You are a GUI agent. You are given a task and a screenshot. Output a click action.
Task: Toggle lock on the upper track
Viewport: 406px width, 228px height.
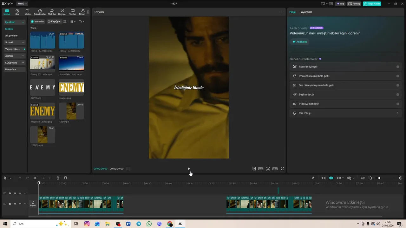pyautogui.click(x=10, y=193)
